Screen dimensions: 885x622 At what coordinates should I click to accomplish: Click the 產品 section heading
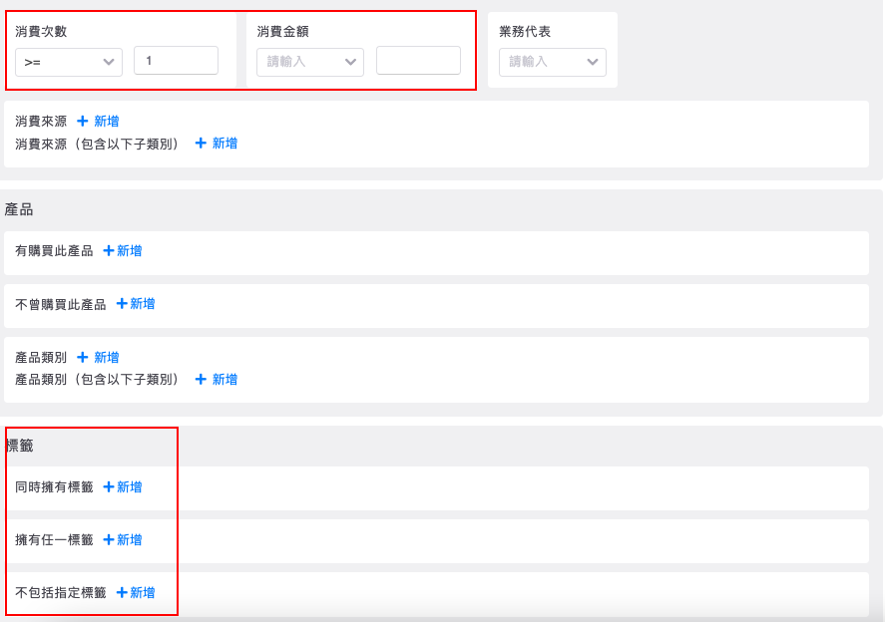tap(19, 209)
